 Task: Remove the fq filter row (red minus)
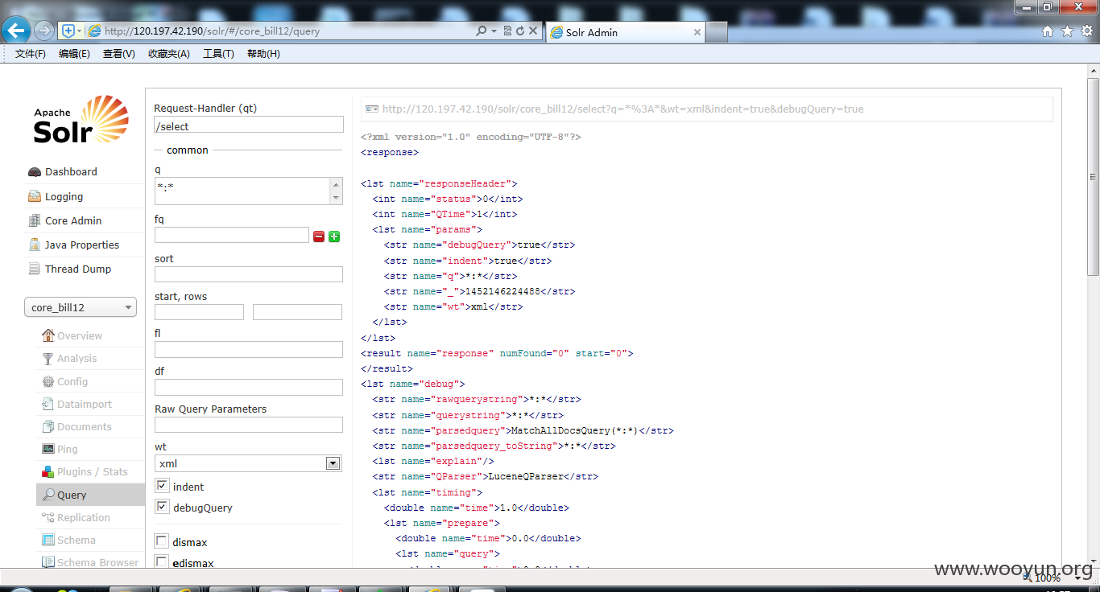(x=319, y=236)
